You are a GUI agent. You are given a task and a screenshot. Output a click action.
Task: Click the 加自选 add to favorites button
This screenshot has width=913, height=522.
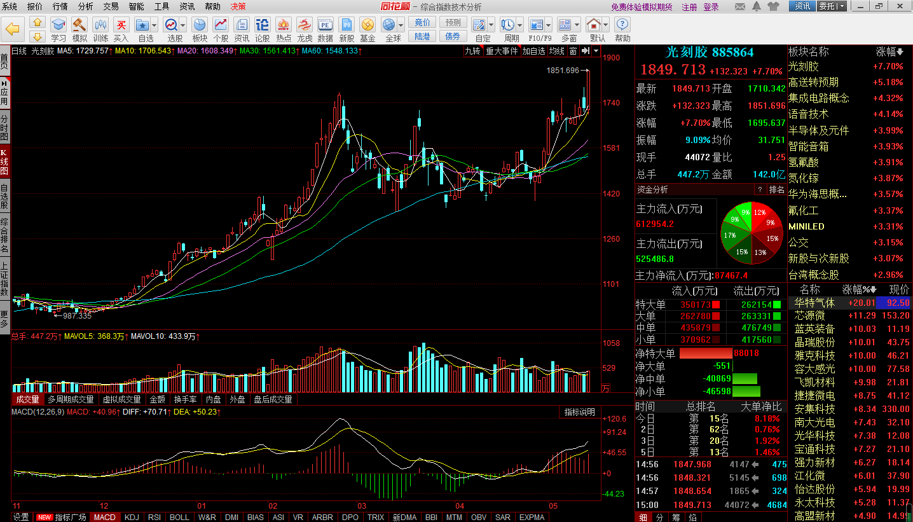533,51
